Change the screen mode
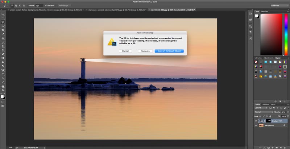Image resolution: width=290 pixels, height=149 pixels. click(3, 106)
